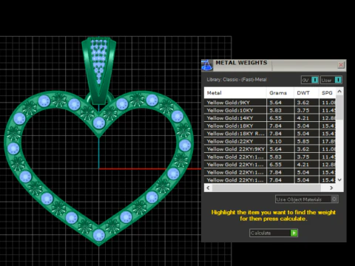This screenshot has height=266, width=355.
Task: Select the Yellow Gold:18KY R... row
Action: [x=270, y=134]
